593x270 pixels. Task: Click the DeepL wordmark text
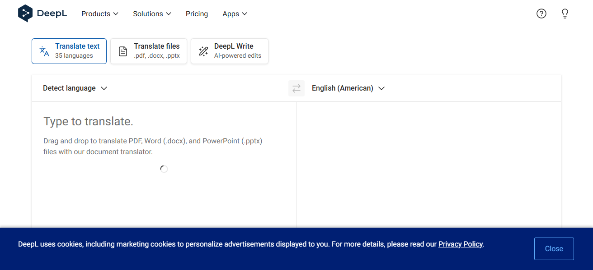point(52,14)
